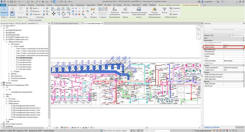Select Кондиционирование in project browser
The height and width of the screenshot is (132, 245).
pyautogui.click(x=18, y=78)
